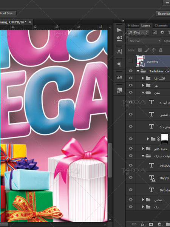Expand the masked group arrow
The height and width of the screenshot is (227, 170).
(148, 139)
